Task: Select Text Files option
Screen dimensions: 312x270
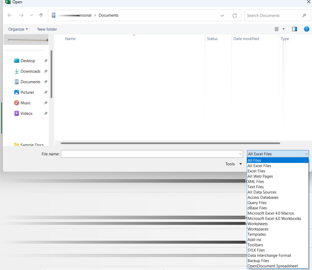Action: pyautogui.click(x=278, y=187)
